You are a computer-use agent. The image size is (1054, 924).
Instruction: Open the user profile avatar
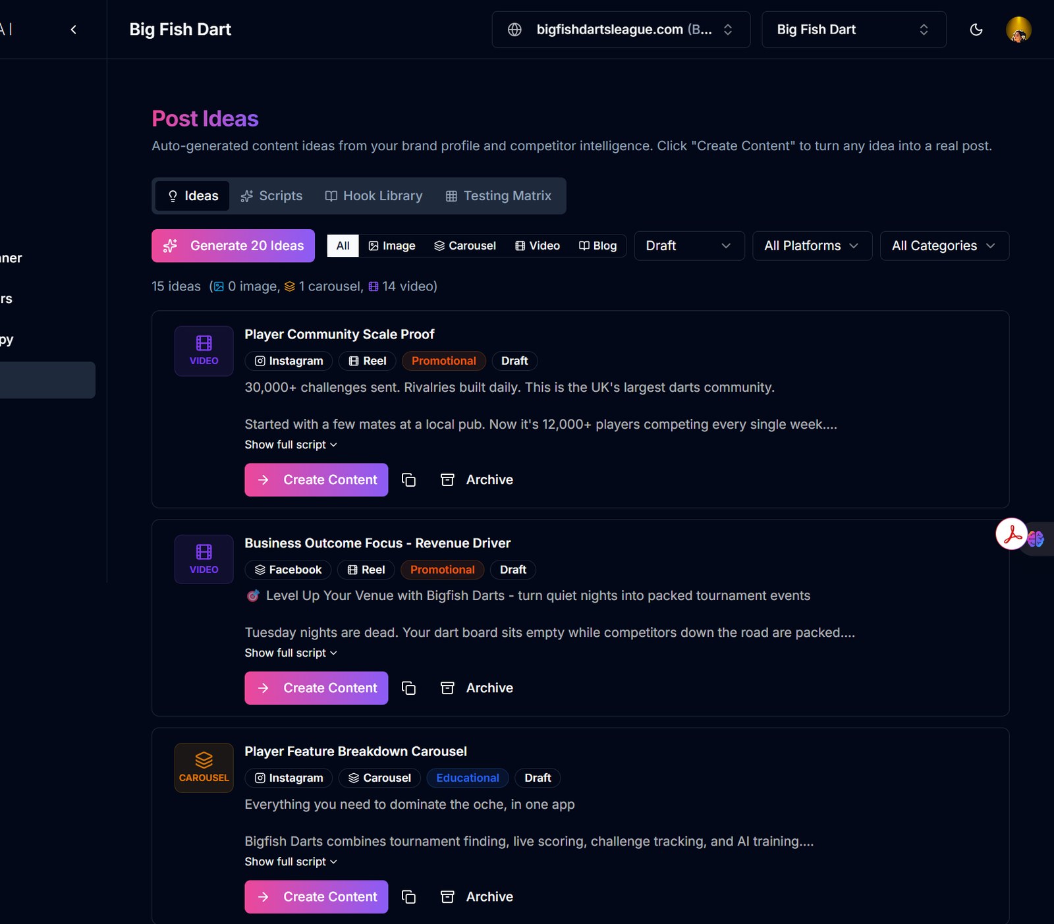[1018, 30]
